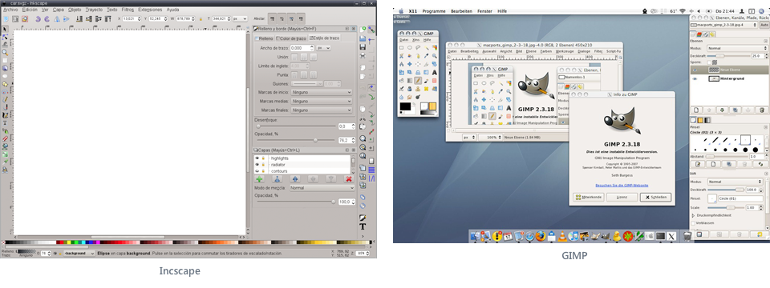770x288 pixels.
Task: Click the Auto button in GIMP dock
Action: tap(764, 25)
